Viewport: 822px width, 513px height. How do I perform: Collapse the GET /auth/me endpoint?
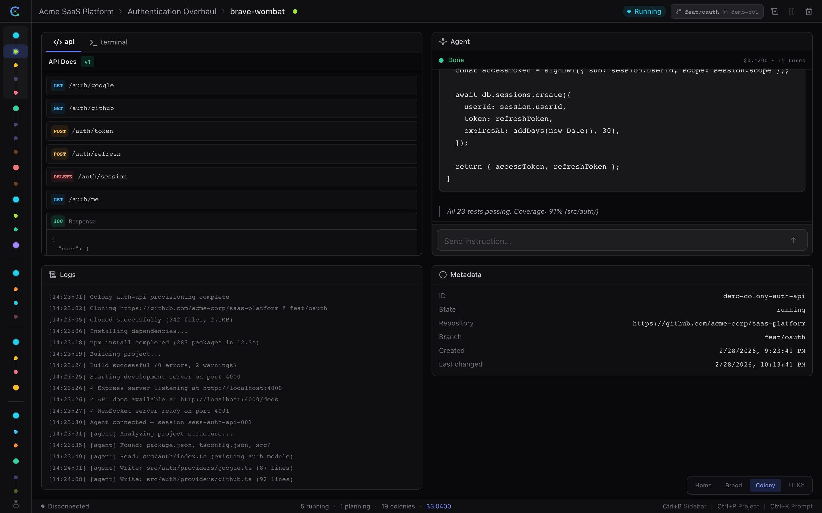pyautogui.click(x=232, y=199)
